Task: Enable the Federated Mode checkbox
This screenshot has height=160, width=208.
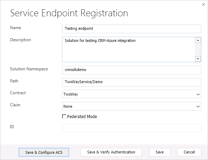Action: (x=64, y=117)
